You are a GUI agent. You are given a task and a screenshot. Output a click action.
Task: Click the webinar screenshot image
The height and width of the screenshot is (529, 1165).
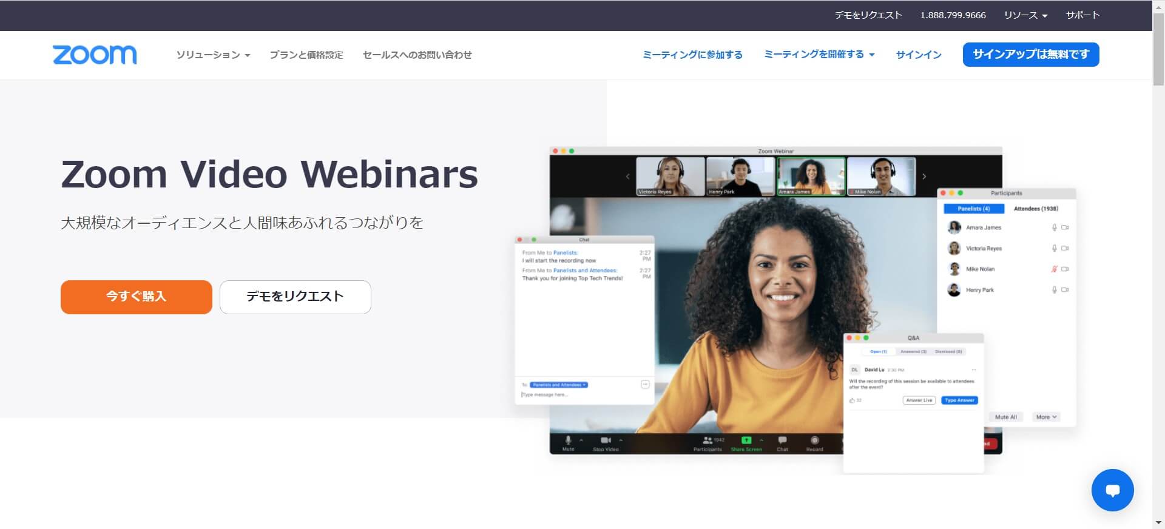tap(795, 309)
